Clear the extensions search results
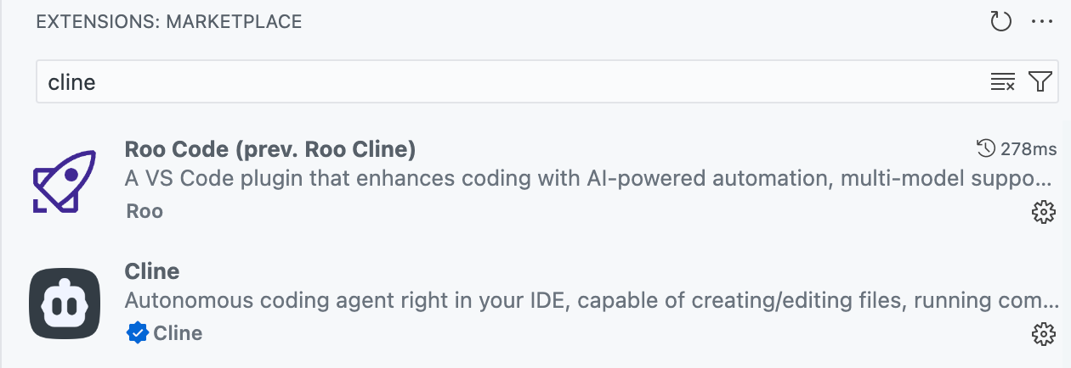The height and width of the screenshot is (368, 1071). 1003,82
